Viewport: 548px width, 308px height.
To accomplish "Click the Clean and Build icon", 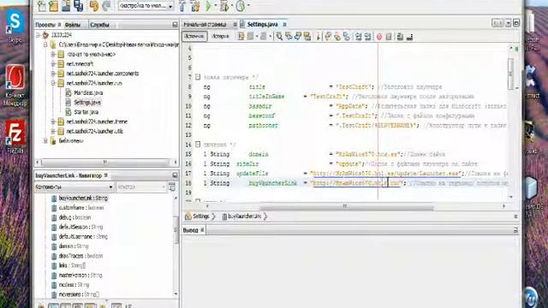I will [195, 6].
